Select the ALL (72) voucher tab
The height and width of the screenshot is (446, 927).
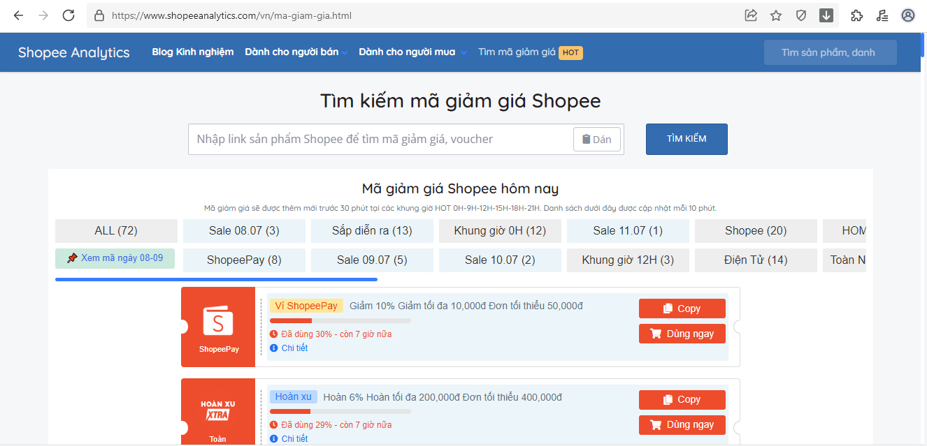click(x=116, y=231)
